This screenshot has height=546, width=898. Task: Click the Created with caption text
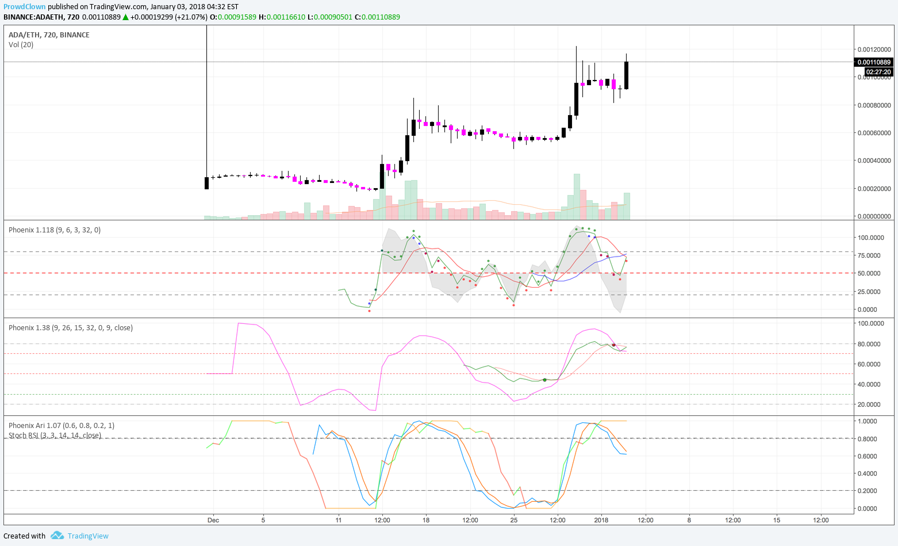click(x=24, y=536)
